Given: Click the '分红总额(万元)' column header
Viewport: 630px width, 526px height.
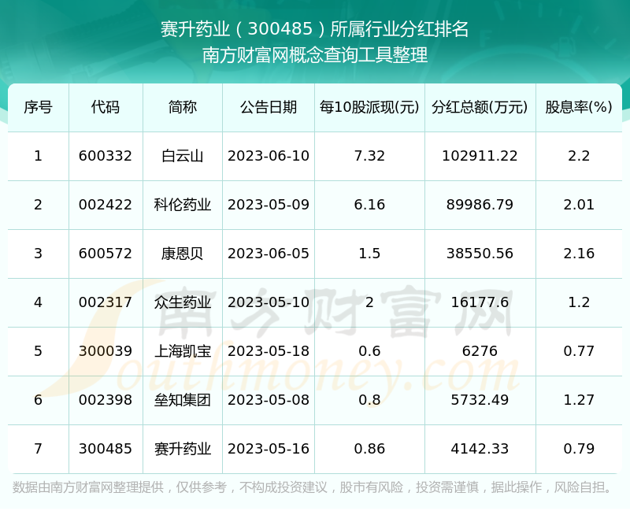Looking at the screenshot, I should click(x=480, y=107).
